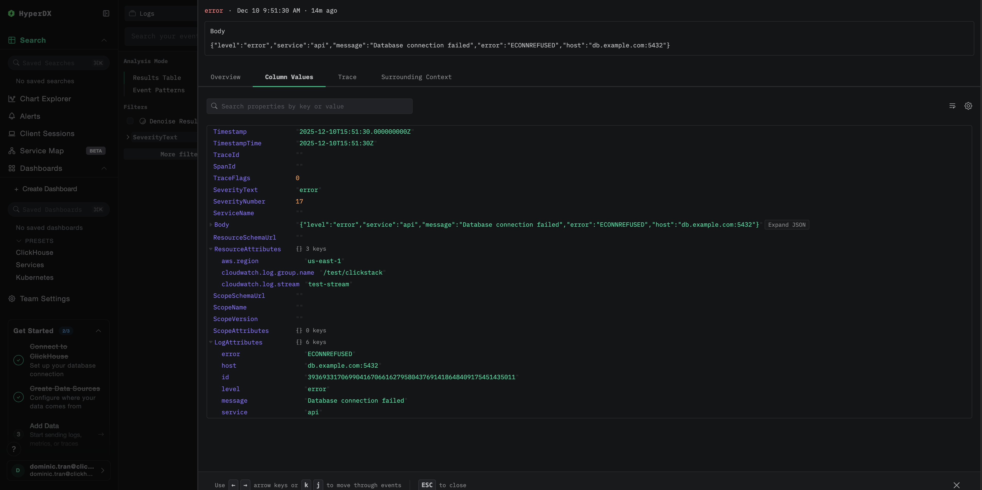Screen dimensions: 982x490
Task: Open the Surrounding Context tab
Action: (416, 77)
